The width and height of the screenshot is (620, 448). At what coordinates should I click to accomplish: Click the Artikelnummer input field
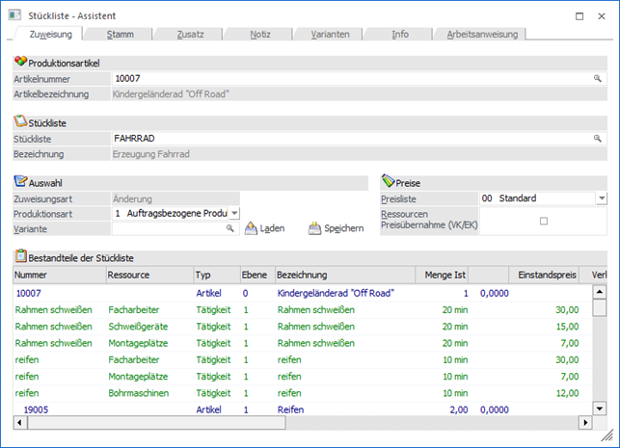point(347,78)
